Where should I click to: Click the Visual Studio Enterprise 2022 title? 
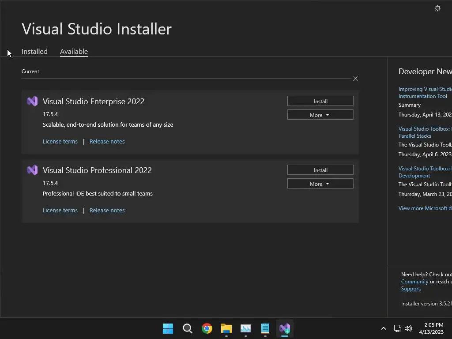[94, 101]
